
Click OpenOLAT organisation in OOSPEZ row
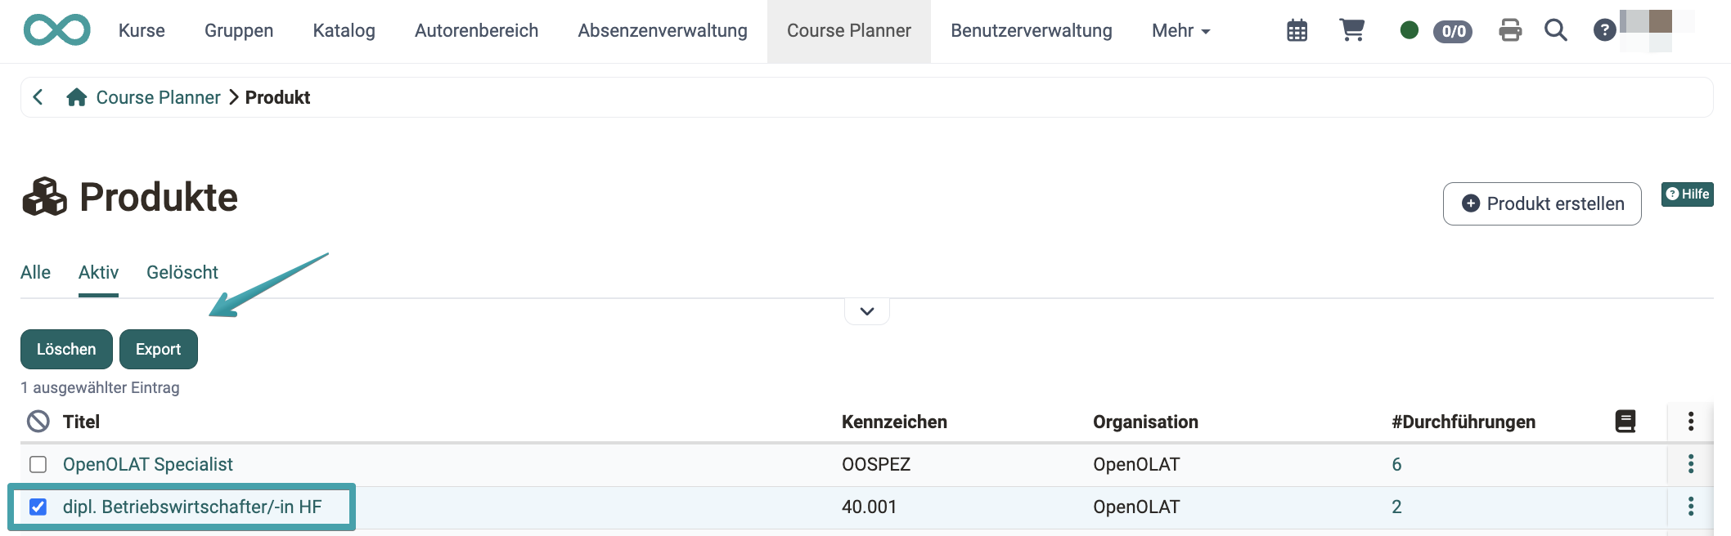point(1136,464)
